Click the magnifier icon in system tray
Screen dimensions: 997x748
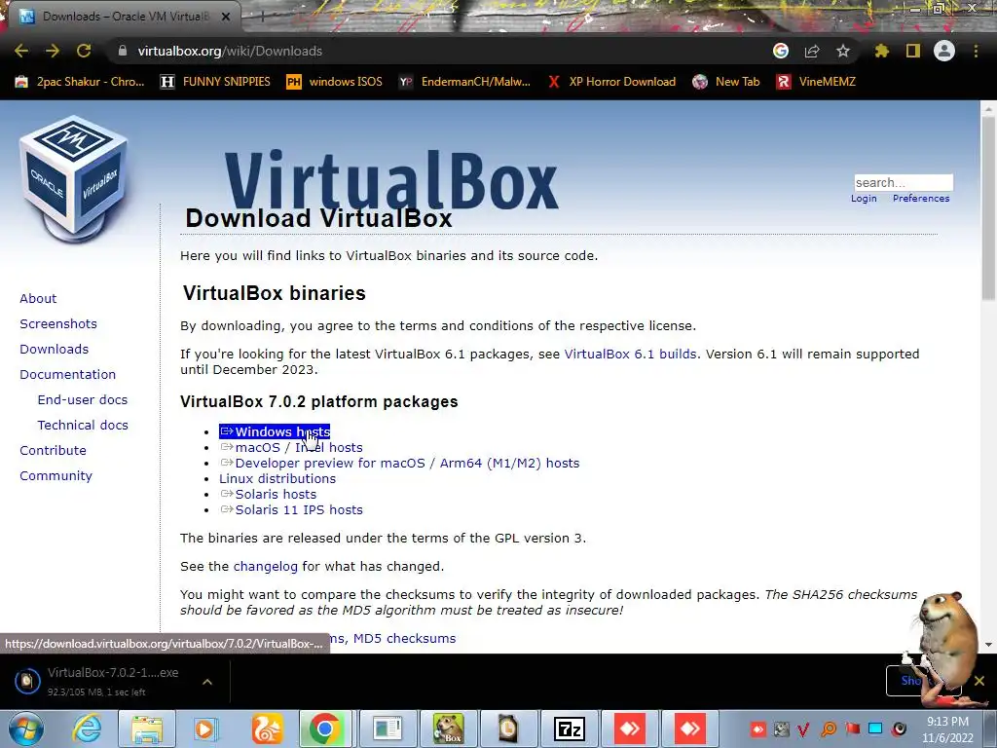(x=829, y=729)
